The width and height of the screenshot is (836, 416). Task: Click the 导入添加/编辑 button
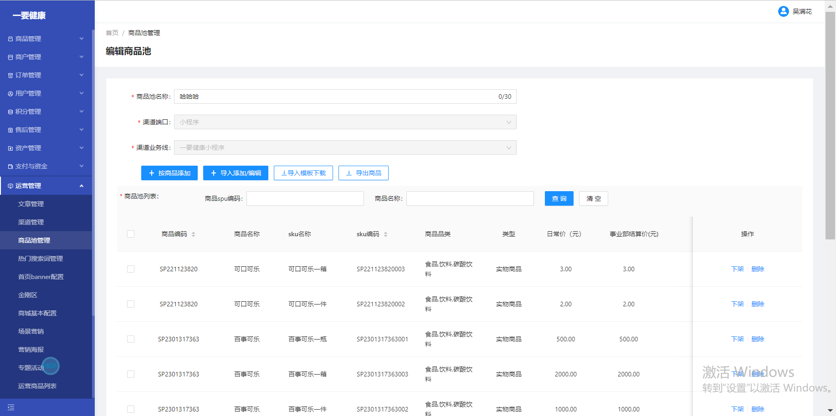tap(236, 173)
